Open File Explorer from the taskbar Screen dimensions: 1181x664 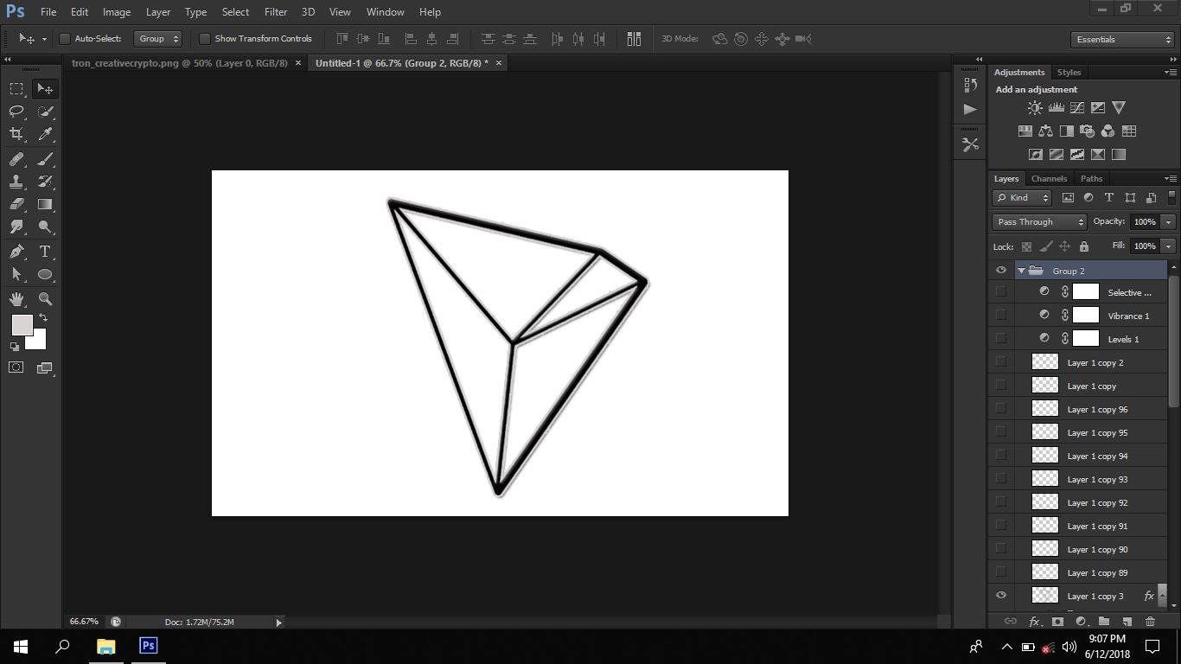105,646
